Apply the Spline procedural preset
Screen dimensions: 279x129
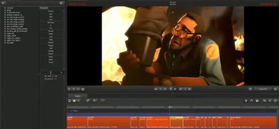coord(51,59)
